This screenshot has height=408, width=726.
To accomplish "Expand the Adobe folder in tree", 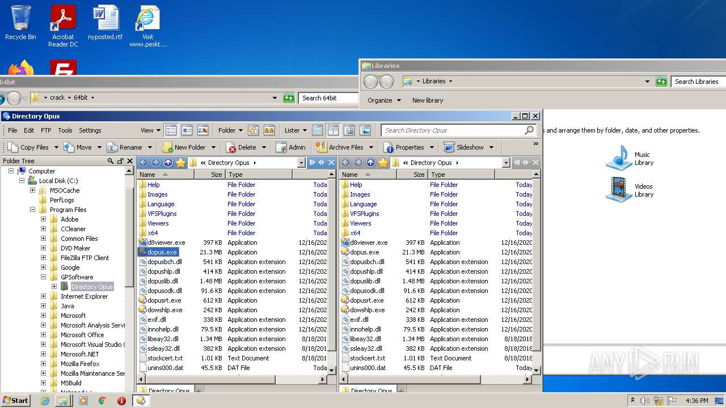I will 44,219.
